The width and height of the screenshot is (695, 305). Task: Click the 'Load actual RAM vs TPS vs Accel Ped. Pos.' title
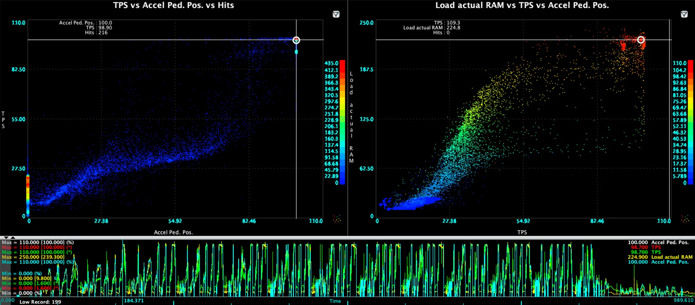(522, 5)
